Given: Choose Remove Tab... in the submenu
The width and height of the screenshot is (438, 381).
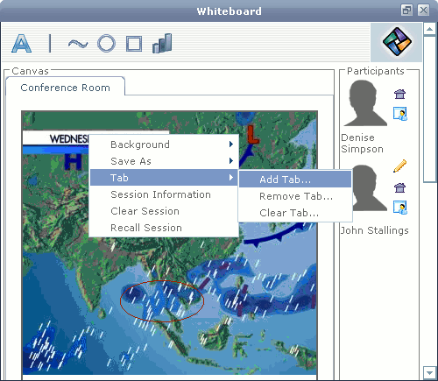Looking at the screenshot, I should [x=295, y=196].
